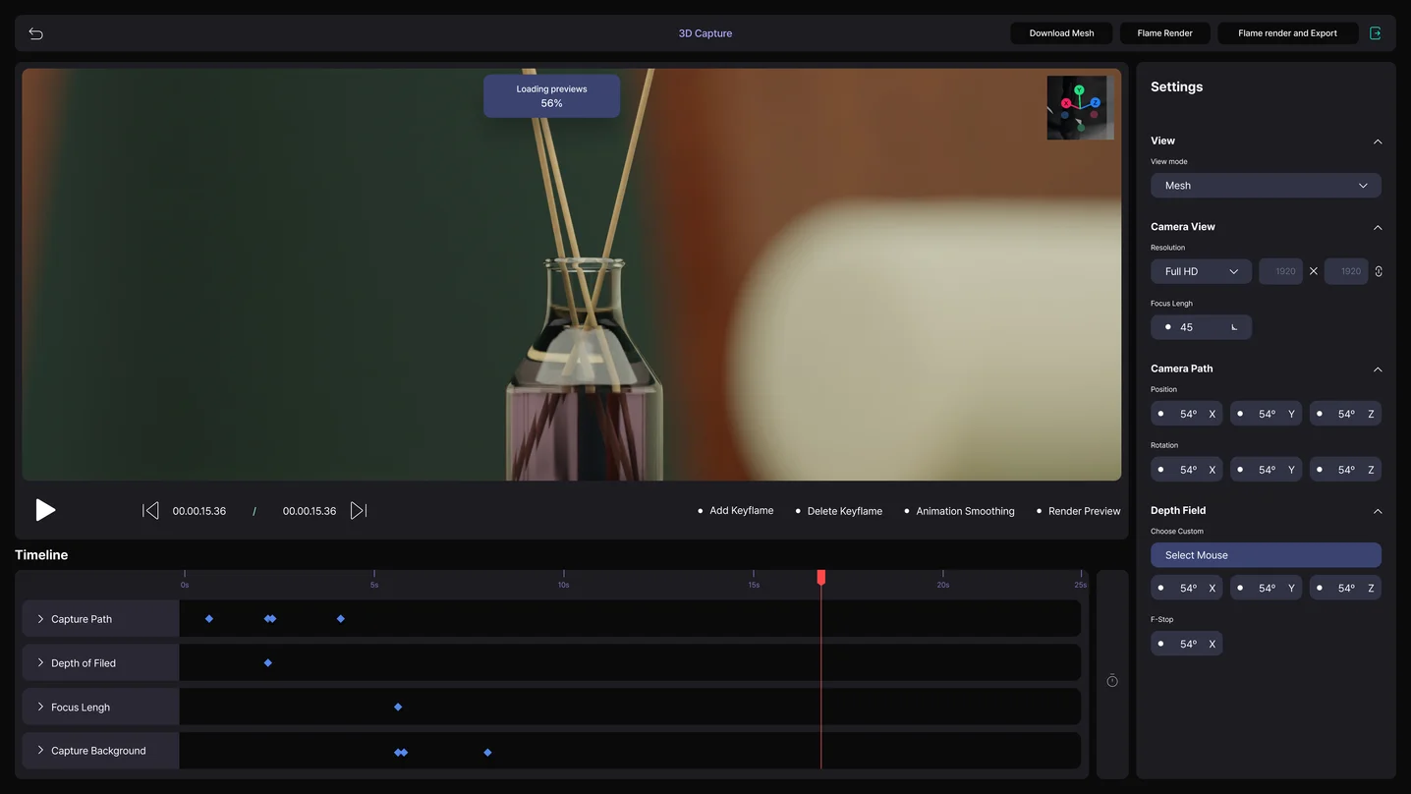
Task: Select the 3D Capture title tab
Action: pyautogui.click(x=705, y=32)
